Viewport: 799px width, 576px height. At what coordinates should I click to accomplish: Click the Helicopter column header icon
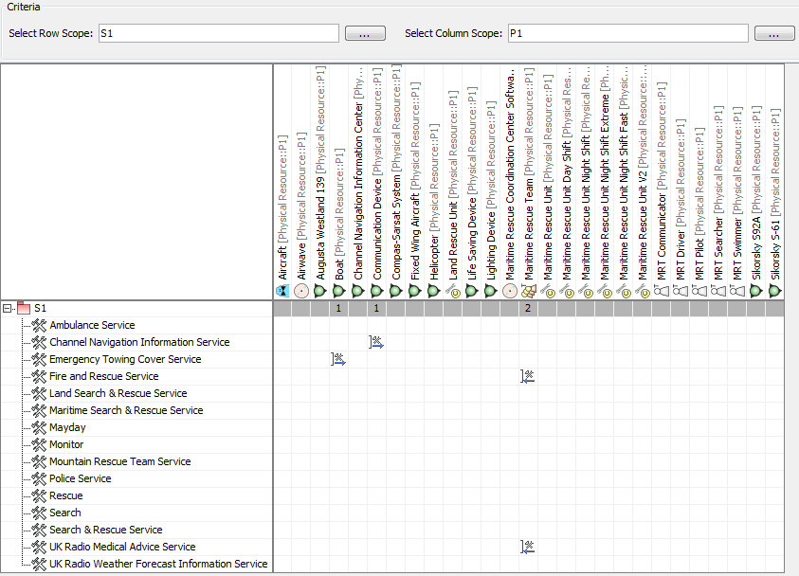tap(433, 291)
